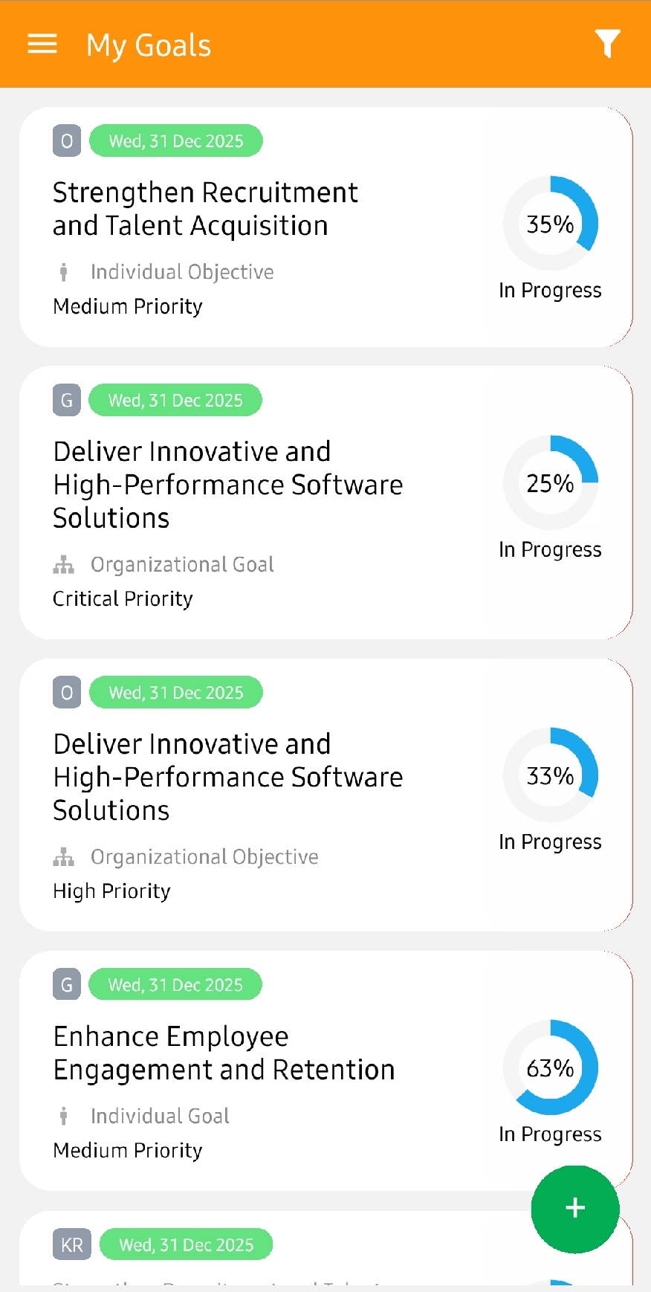Viewport: 651px width, 1292px height.
Task: Open the Critical Priority Deliver Innovative goal
Action: tap(227, 485)
